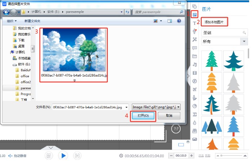Select the three-tree blue cluster image
252x161 pixels.
212,126
